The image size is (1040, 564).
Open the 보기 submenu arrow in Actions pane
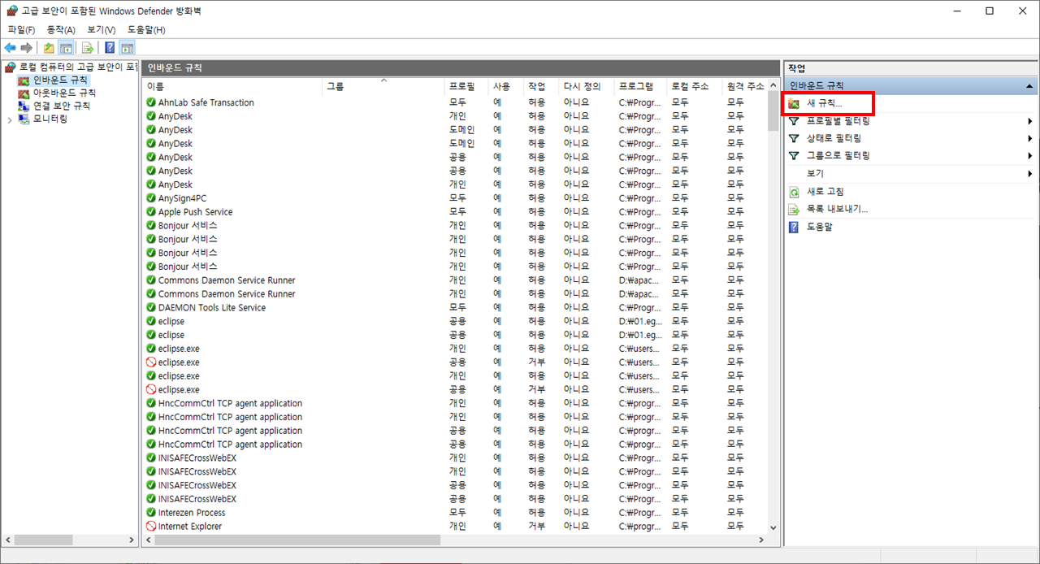point(1030,173)
